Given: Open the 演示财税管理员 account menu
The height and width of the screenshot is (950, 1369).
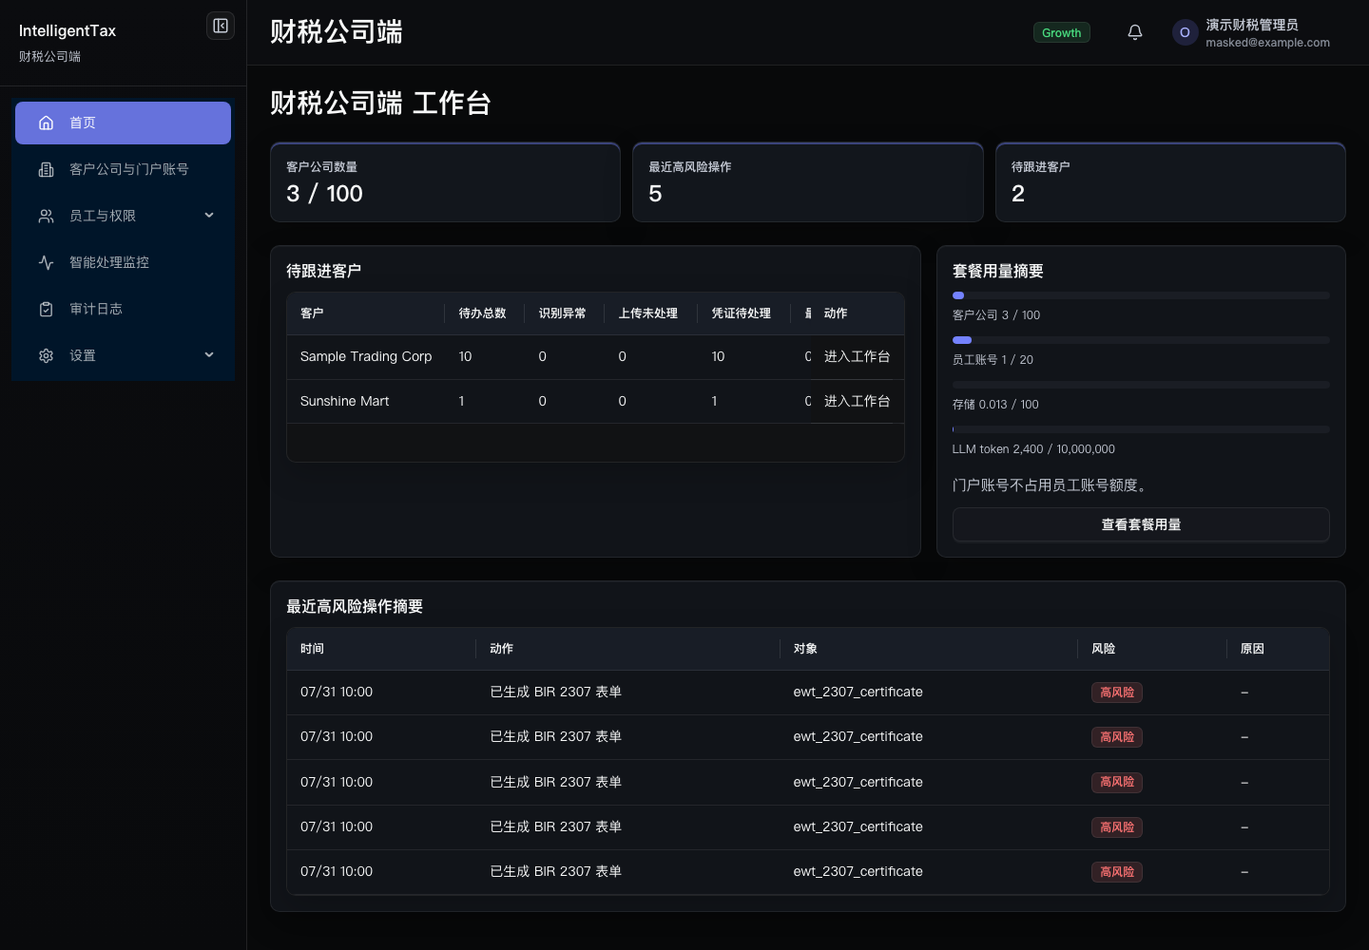Looking at the screenshot, I should click(1252, 32).
